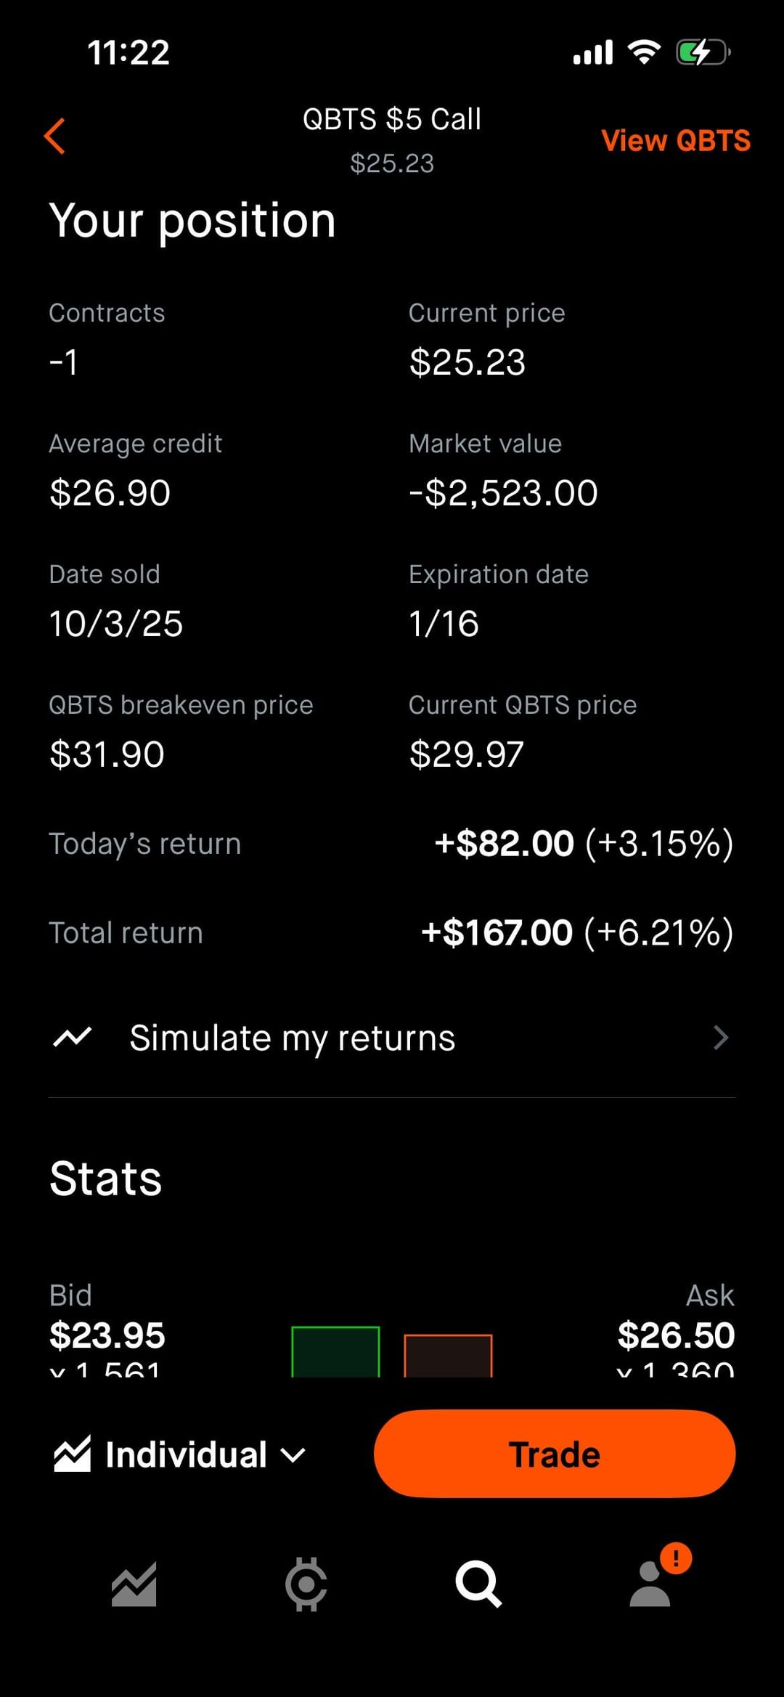This screenshot has height=1697, width=784.
Task: Open the crypto tab icon
Action: (306, 1584)
